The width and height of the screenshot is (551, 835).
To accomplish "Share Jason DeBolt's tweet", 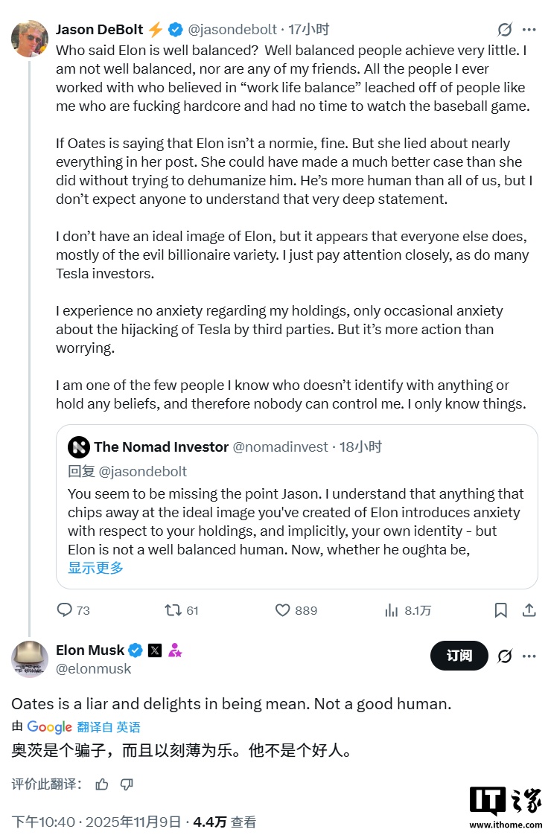I will [529, 610].
